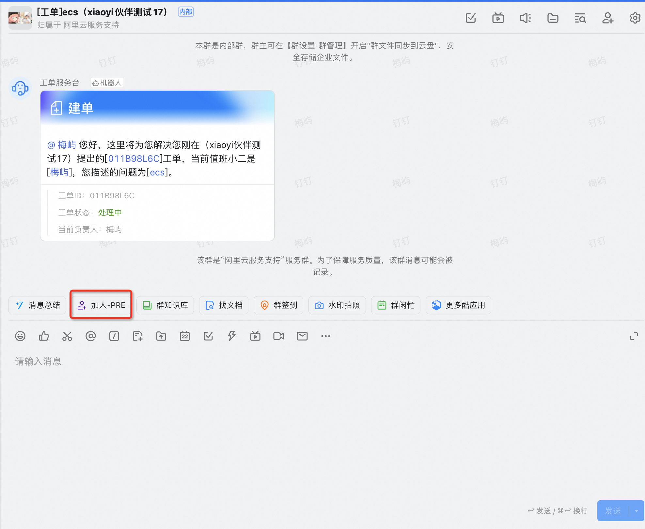This screenshot has width=645, height=529.
Task: Click 消息总结 button
Action: tap(38, 305)
